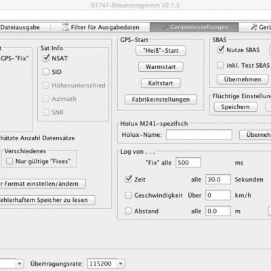
Task: Click Format einstellen/ändern button
Action: 43,184
